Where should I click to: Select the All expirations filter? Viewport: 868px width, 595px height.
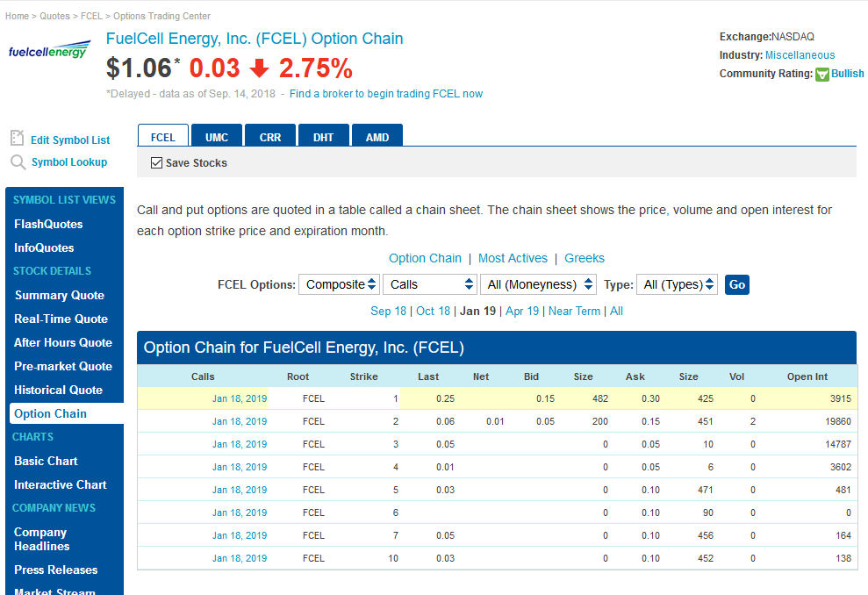(x=617, y=311)
